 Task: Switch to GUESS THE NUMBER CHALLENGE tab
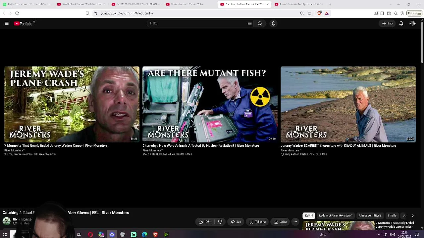(135, 4)
